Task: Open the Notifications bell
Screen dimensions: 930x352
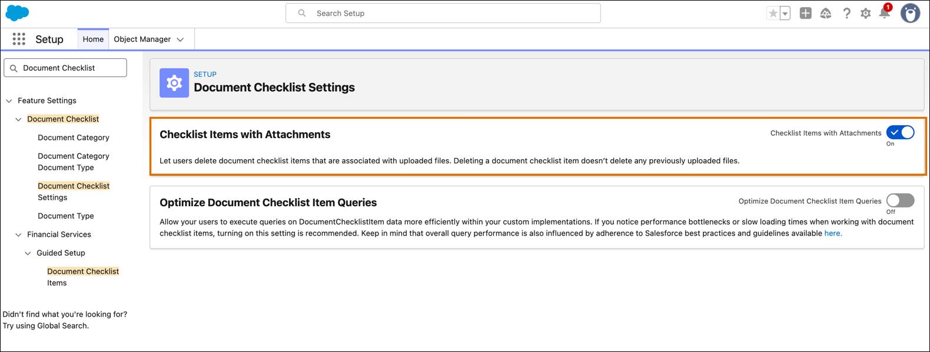Action: tap(885, 12)
